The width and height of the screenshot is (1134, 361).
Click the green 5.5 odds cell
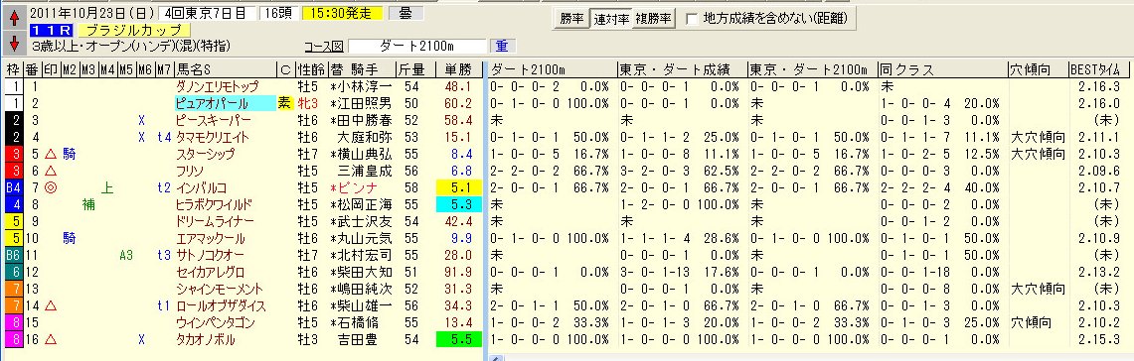tap(458, 339)
